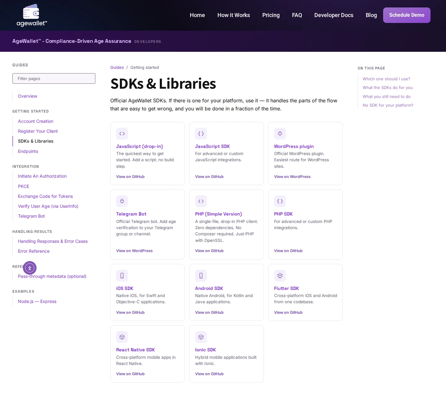Click the Telegram Bot card plug icon

pyautogui.click(x=122, y=201)
